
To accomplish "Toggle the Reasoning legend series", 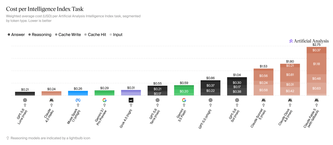I will (40, 35).
